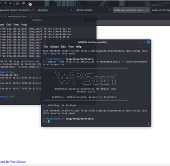The image size is (170, 166).
Task: Click the second 'Scan Aborted' message near the bottom
Action: pos(95,112)
